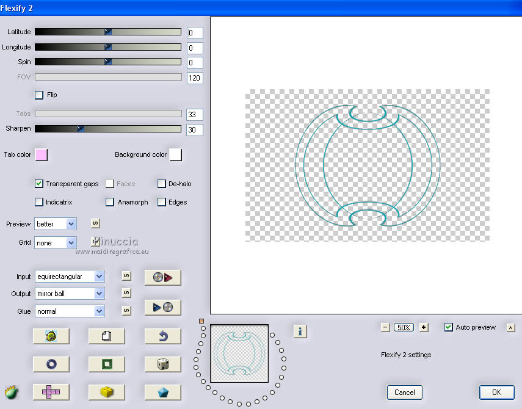Click the disc-then-red-arrow preset button
The image size is (522, 409).
(163, 278)
